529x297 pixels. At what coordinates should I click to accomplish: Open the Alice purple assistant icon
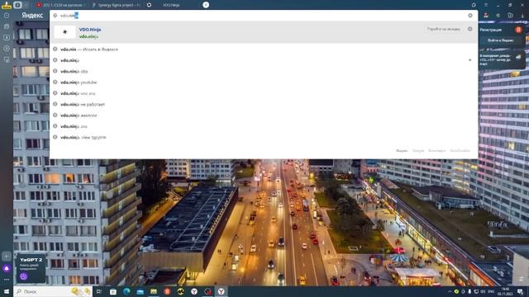click(x=7, y=268)
